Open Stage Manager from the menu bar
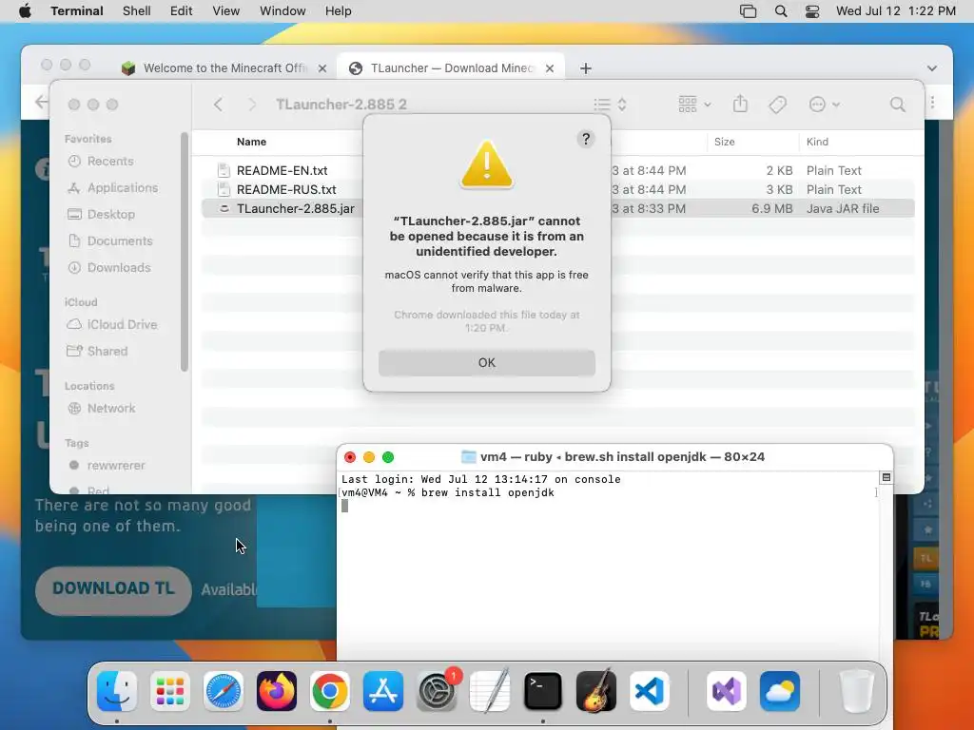This screenshot has height=730, width=974. pyautogui.click(x=748, y=11)
